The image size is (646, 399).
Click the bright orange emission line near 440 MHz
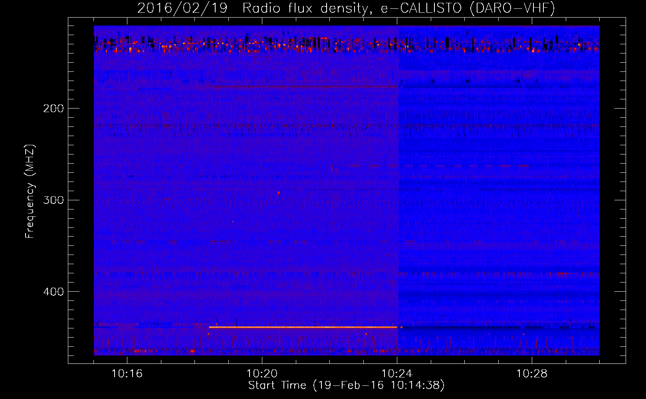(x=303, y=327)
